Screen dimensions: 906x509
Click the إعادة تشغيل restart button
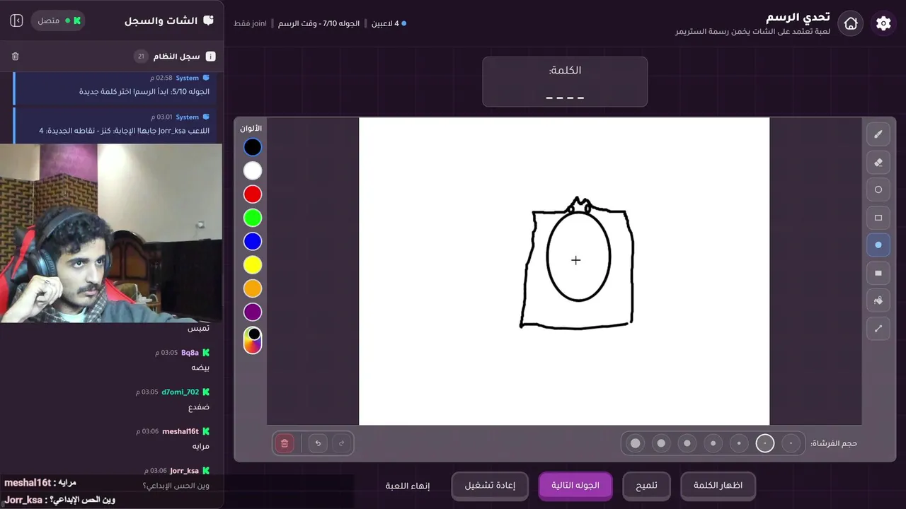pyautogui.click(x=490, y=486)
